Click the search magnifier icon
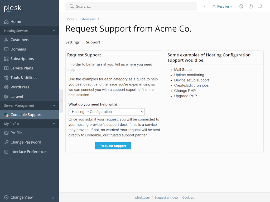270x202 pixels. (x=72, y=6)
